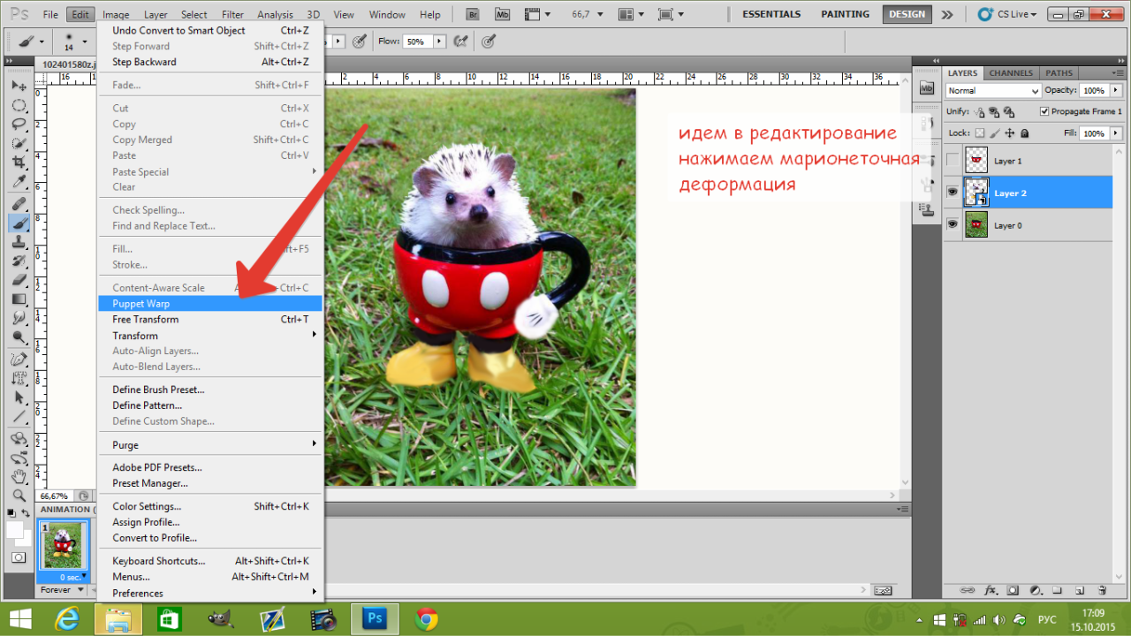This screenshot has width=1131, height=636.
Task: Click the foreground color swatch
Action: pyautogui.click(x=15, y=529)
